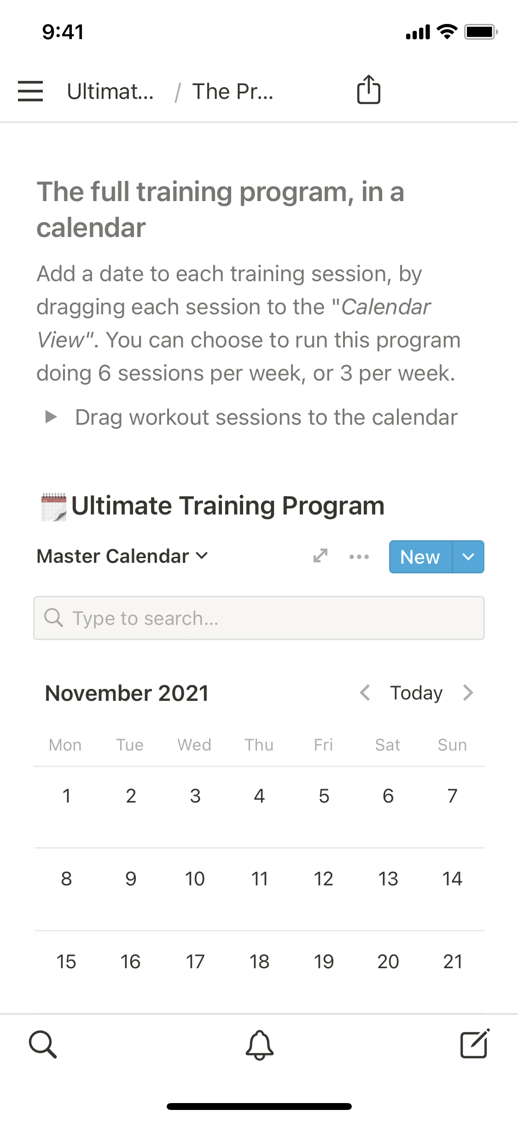Select 'The Pr...' breadcrumb item
The image size is (518, 1121).
233,92
